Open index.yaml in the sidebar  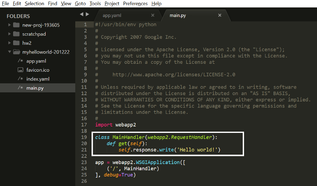[38, 79]
